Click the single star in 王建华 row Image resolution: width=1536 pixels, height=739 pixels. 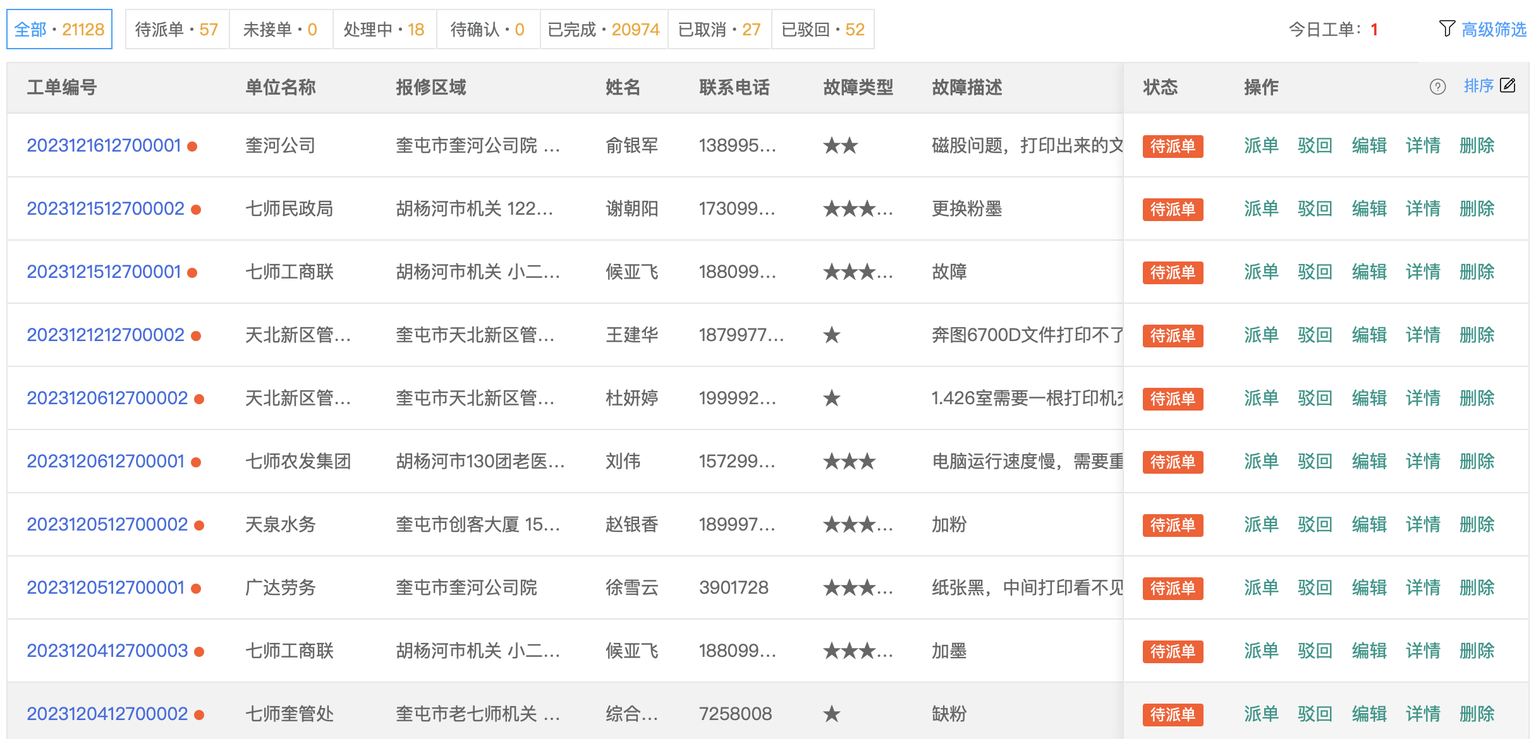pos(832,335)
